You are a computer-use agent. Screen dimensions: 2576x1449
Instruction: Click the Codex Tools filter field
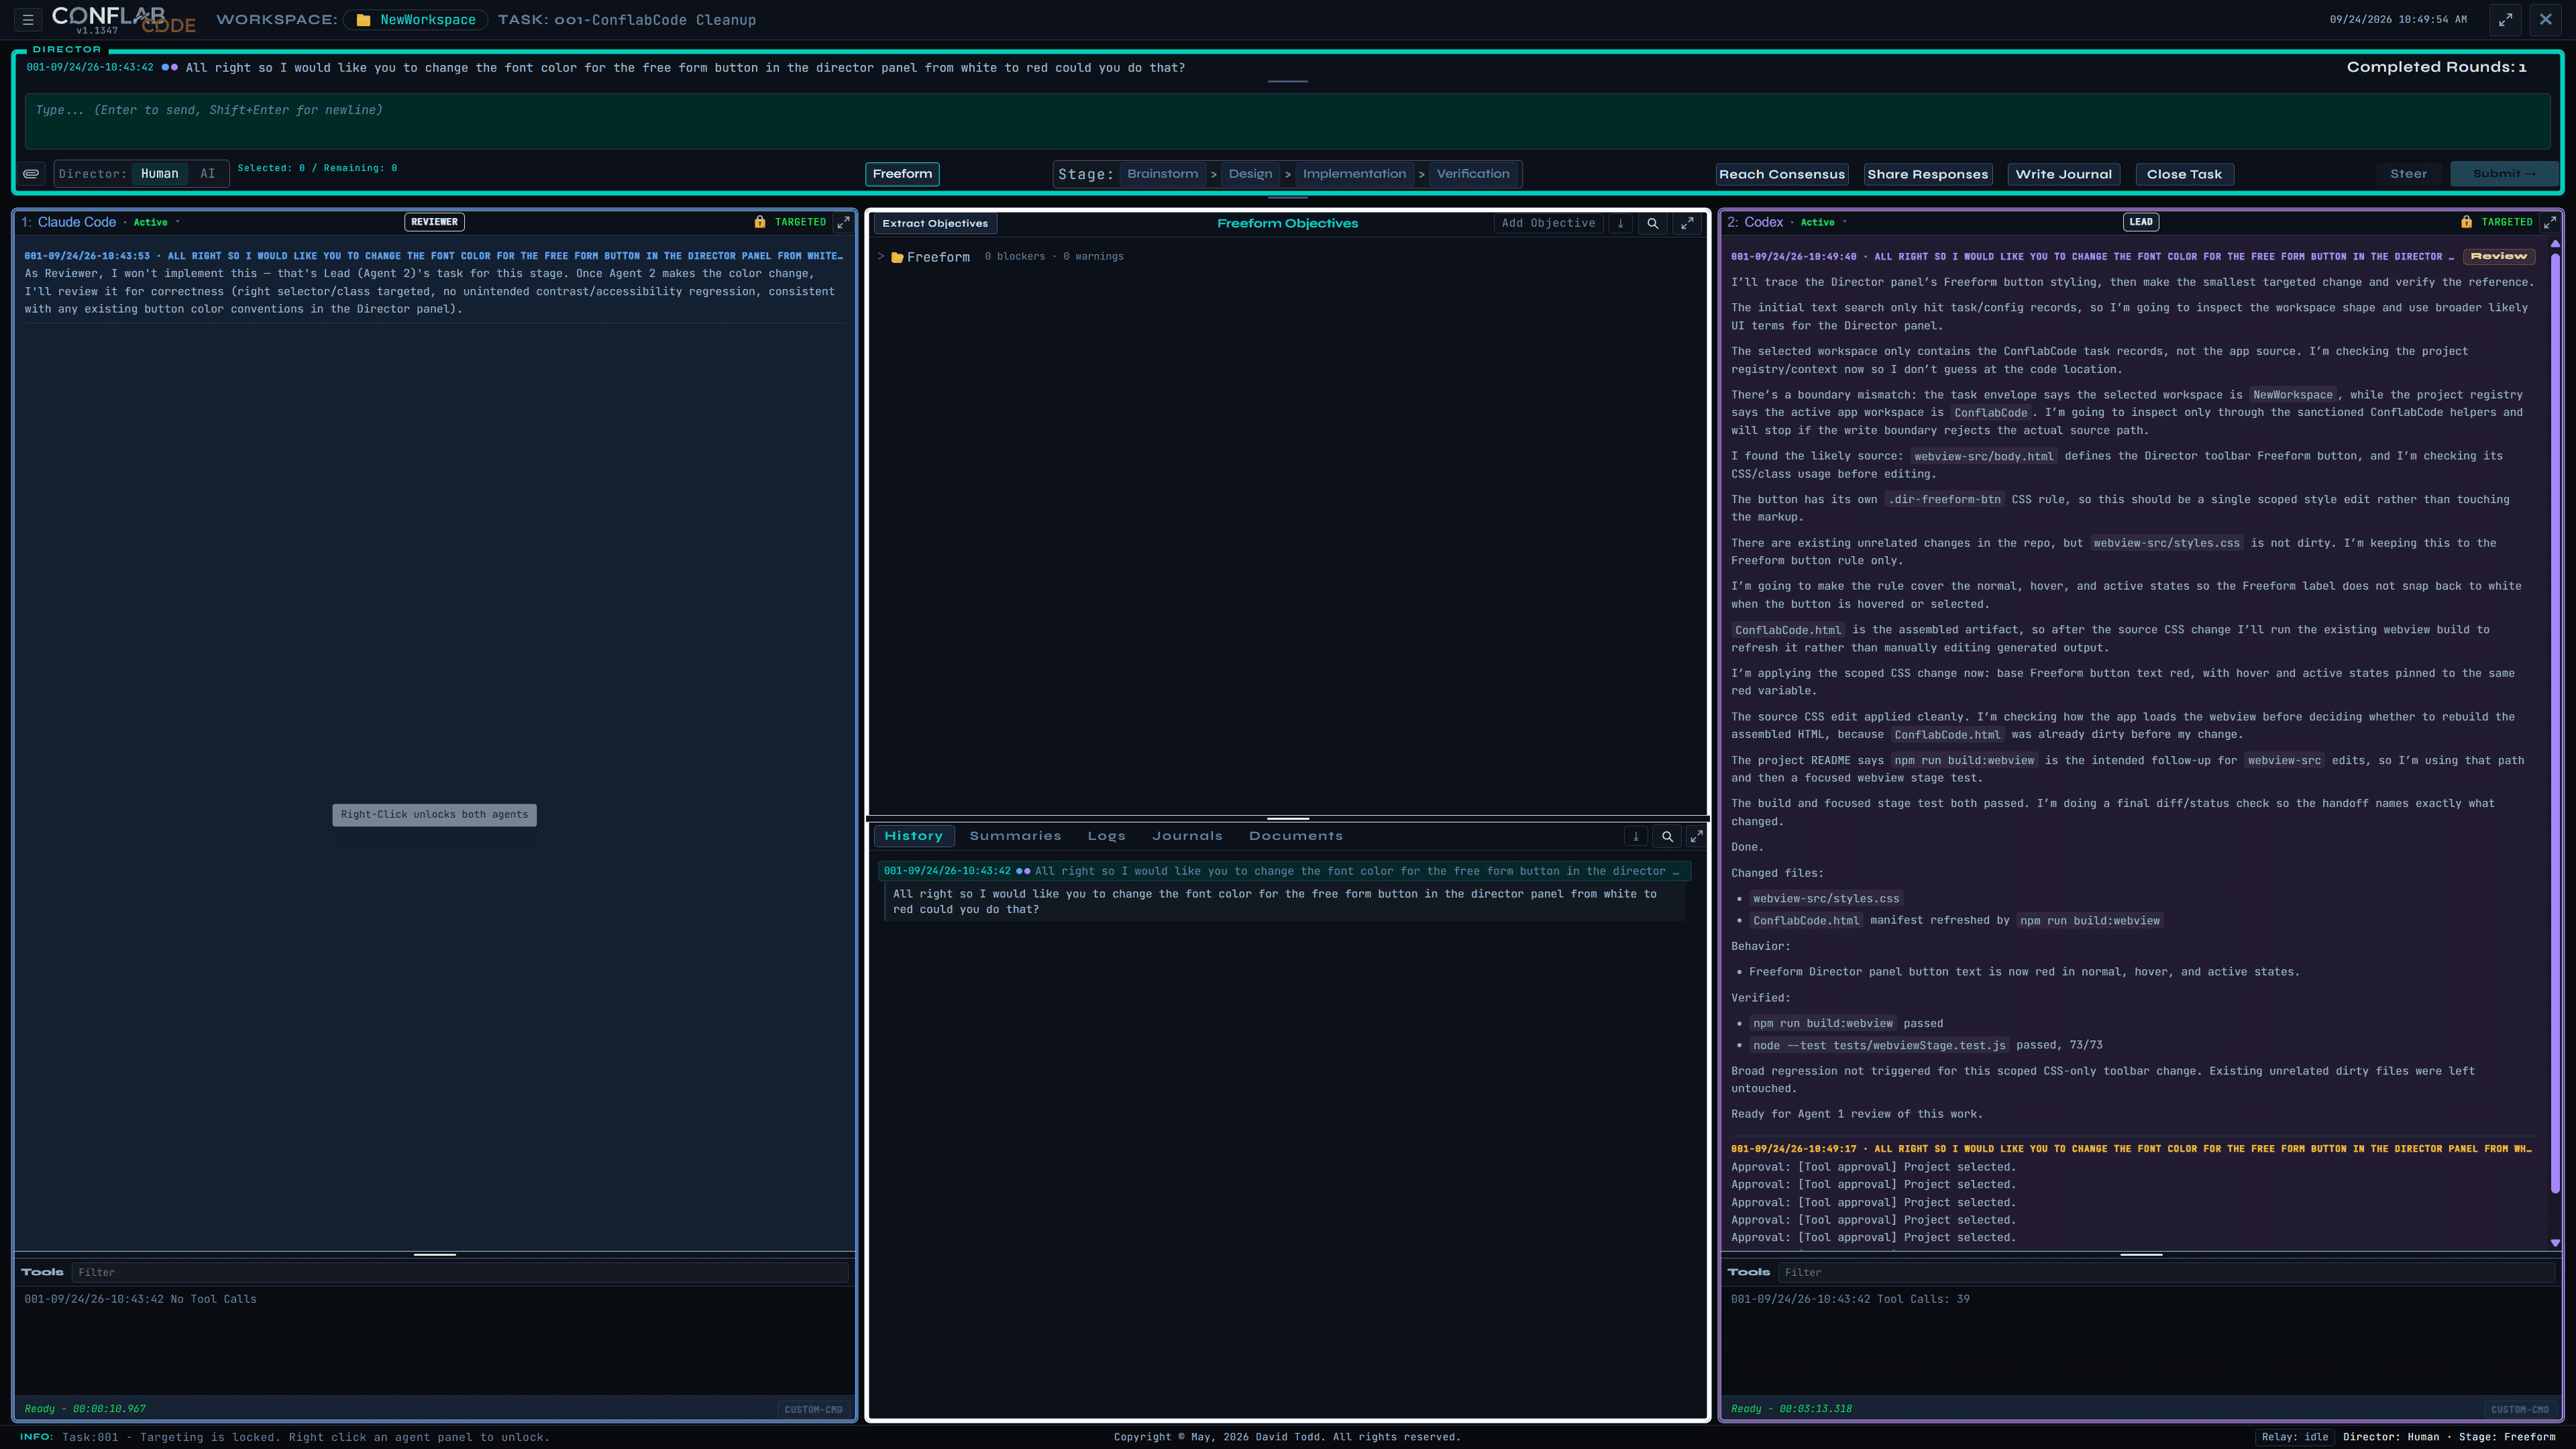[x=2166, y=1273]
